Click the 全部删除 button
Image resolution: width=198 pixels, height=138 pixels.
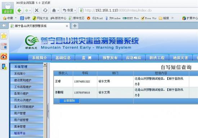[x=69, y=101]
